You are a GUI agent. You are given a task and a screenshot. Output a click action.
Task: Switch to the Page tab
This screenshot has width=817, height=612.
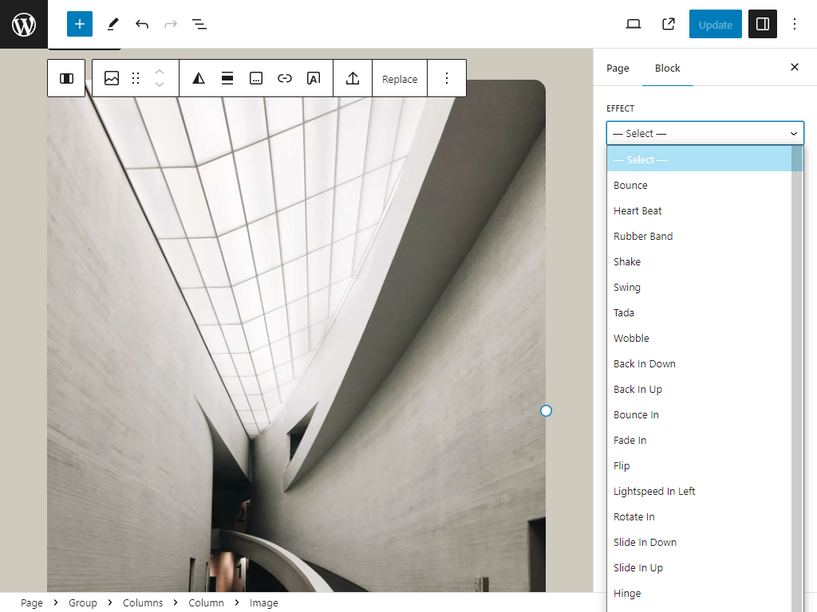(618, 69)
